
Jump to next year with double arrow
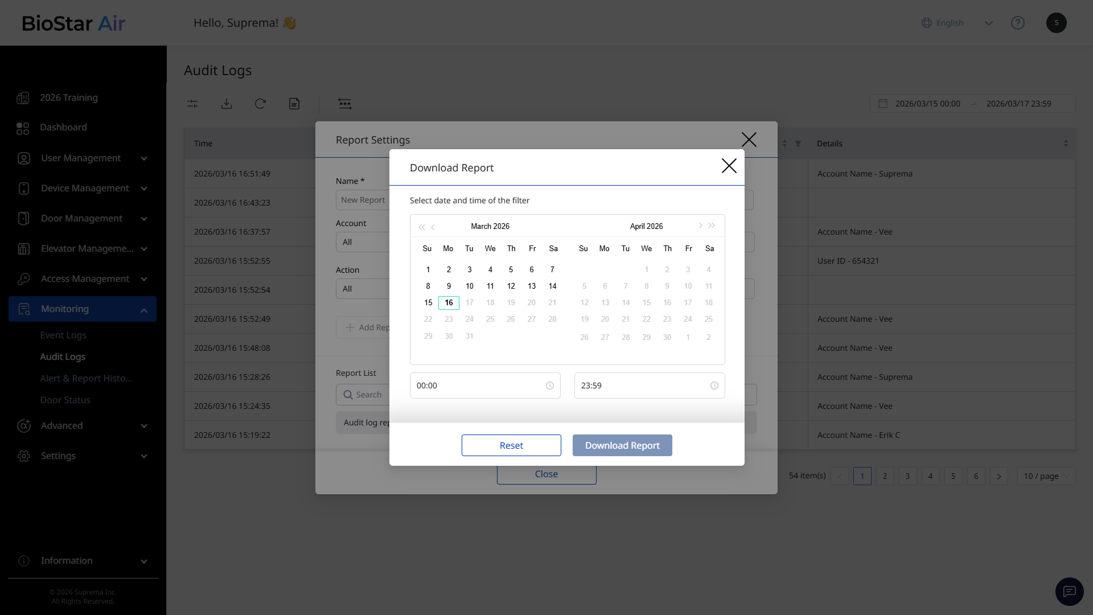(x=712, y=226)
